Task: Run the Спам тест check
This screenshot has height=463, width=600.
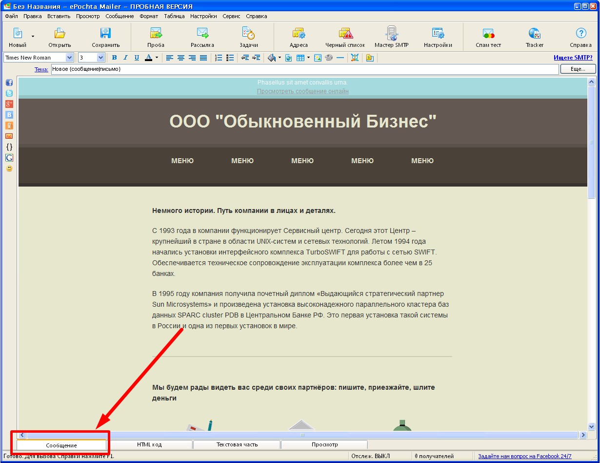Action: point(488,37)
